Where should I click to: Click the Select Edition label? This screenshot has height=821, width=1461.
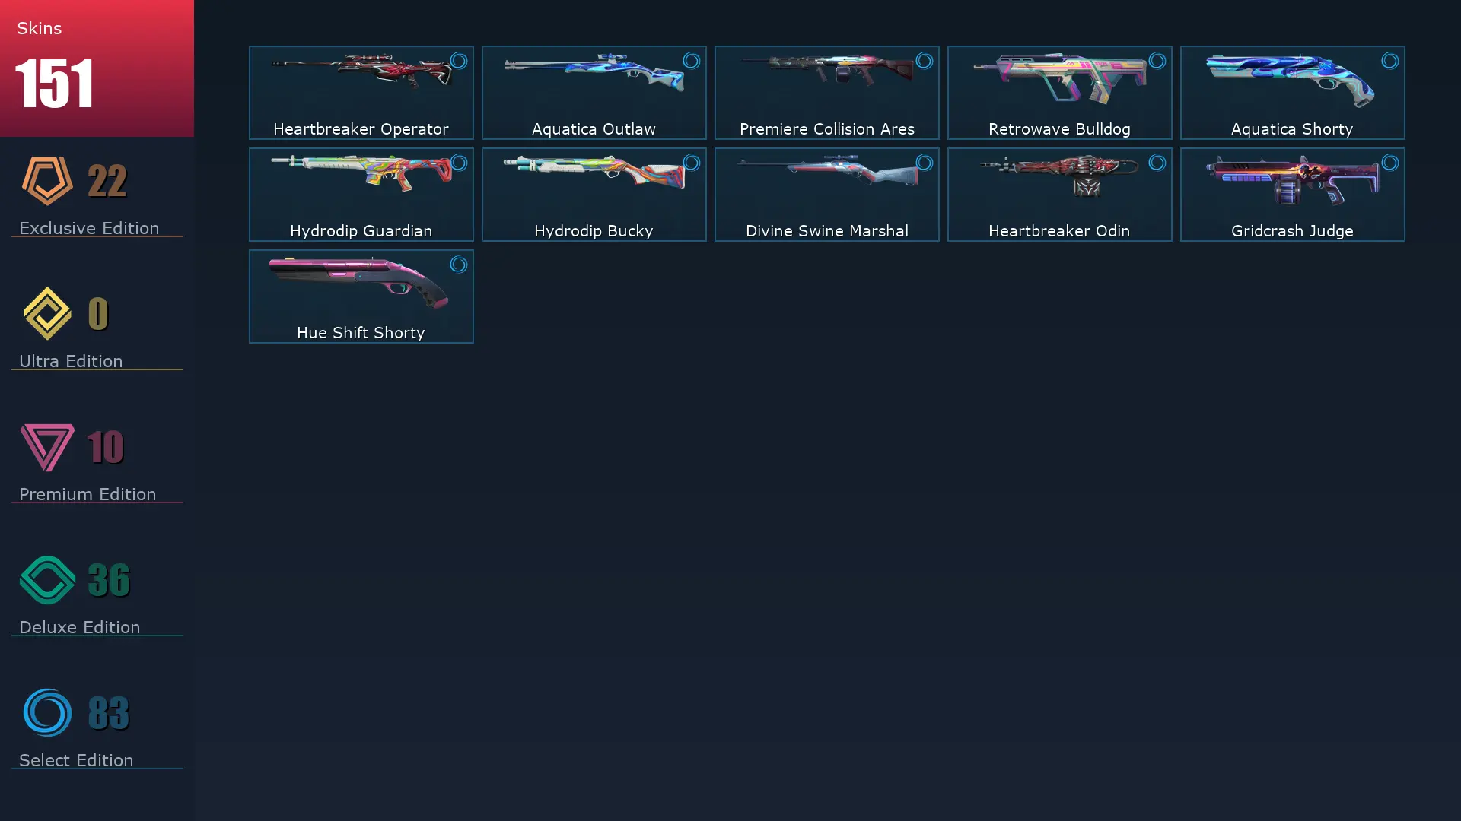[76, 760]
